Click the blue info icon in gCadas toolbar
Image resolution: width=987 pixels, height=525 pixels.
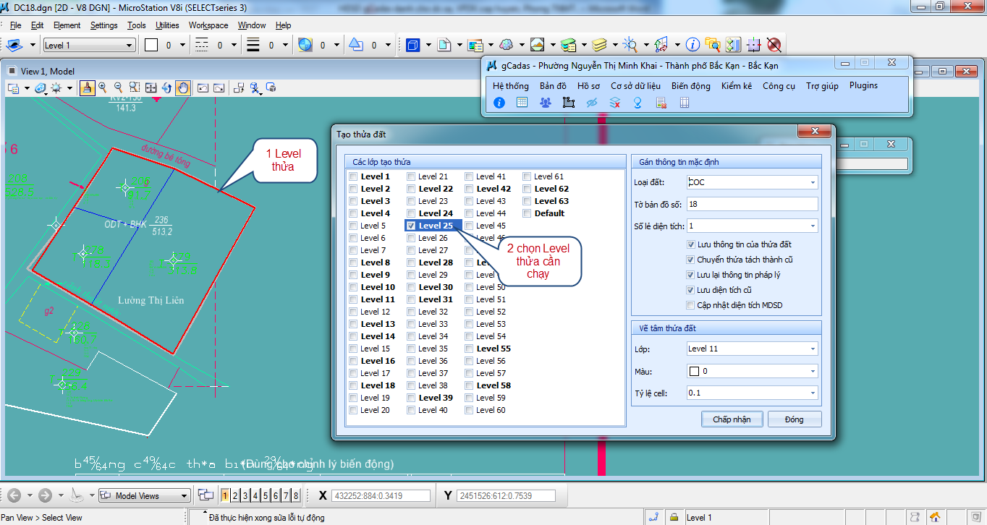pyautogui.click(x=499, y=103)
